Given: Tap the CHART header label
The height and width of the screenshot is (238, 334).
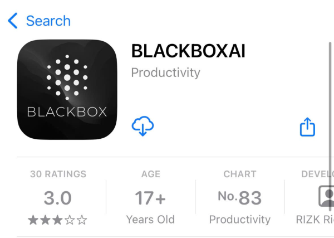Looking at the screenshot, I should click(240, 174).
